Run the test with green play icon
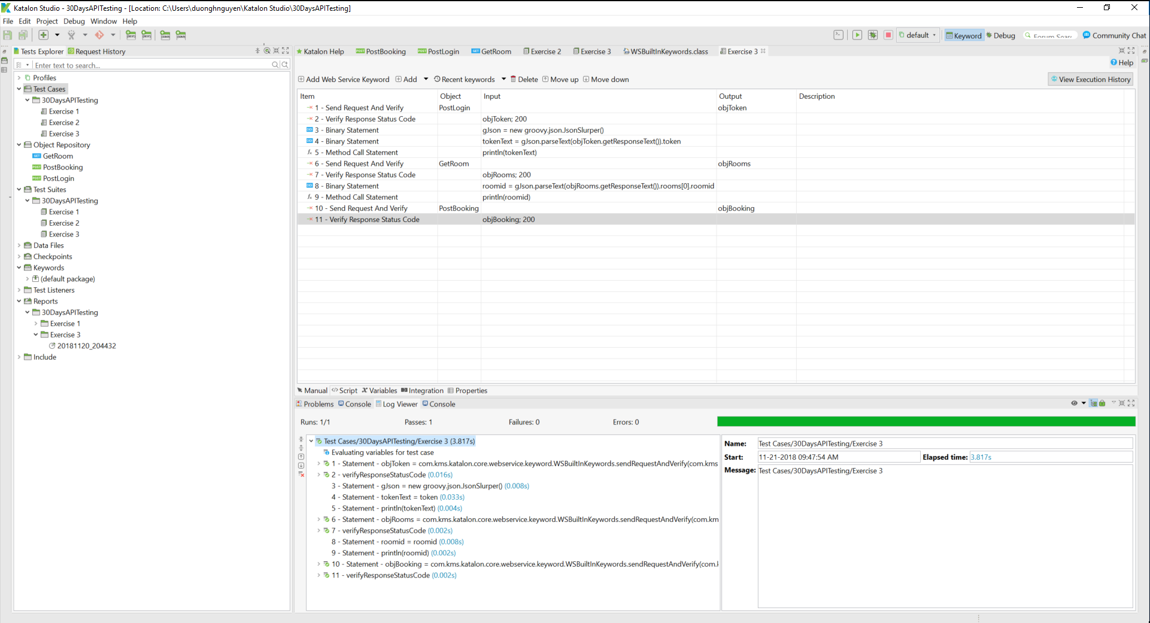The image size is (1150, 623). pyautogui.click(x=857, y=35)
